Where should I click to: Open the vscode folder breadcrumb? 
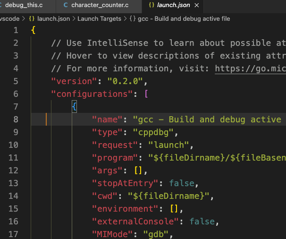tap(9, 18)
